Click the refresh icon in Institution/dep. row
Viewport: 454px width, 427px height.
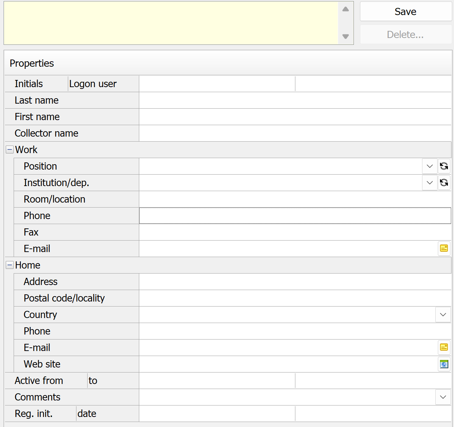click(x=444, y=183)
